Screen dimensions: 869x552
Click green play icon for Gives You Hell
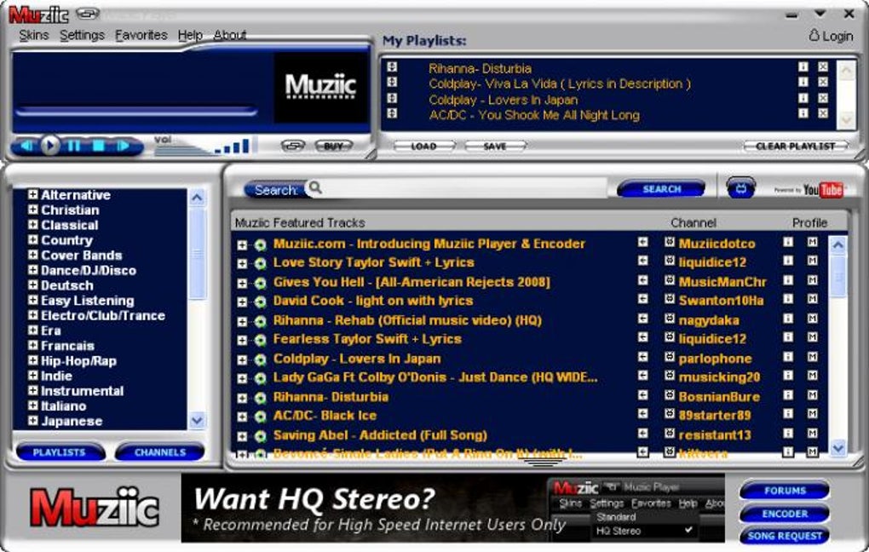point(260,283)
